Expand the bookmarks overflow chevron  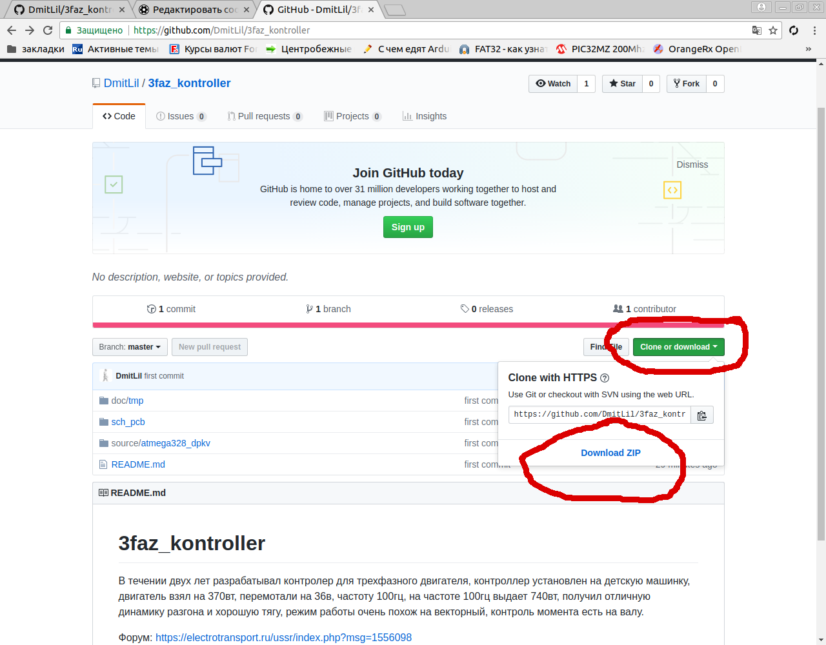point(808,49)
